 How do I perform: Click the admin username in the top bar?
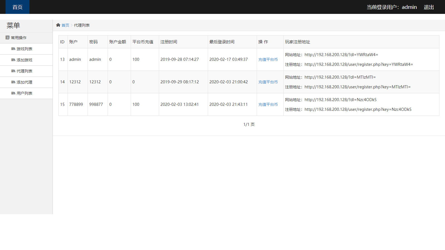pyautogui.click(x=409, y=7)
